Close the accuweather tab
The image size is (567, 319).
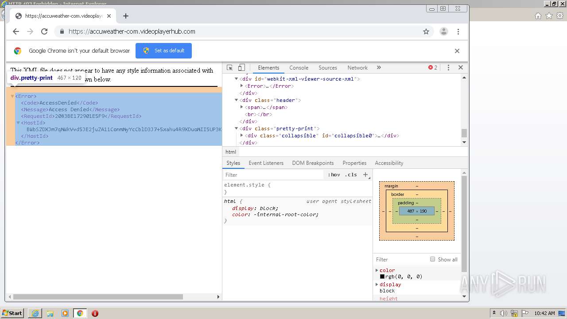109,16
